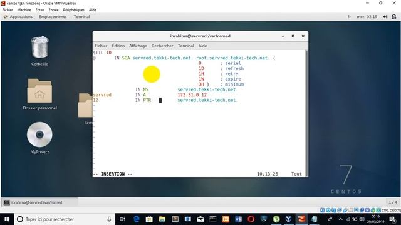Click the GNOME volume icon in top panel
The width and height of the screenshot is (401, 225).
(x=385, y=17)
